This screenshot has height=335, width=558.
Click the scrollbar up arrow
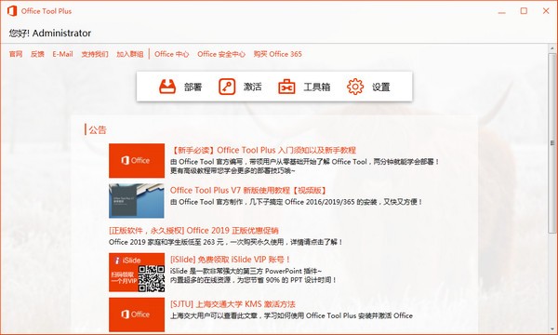tap(552, 48)
